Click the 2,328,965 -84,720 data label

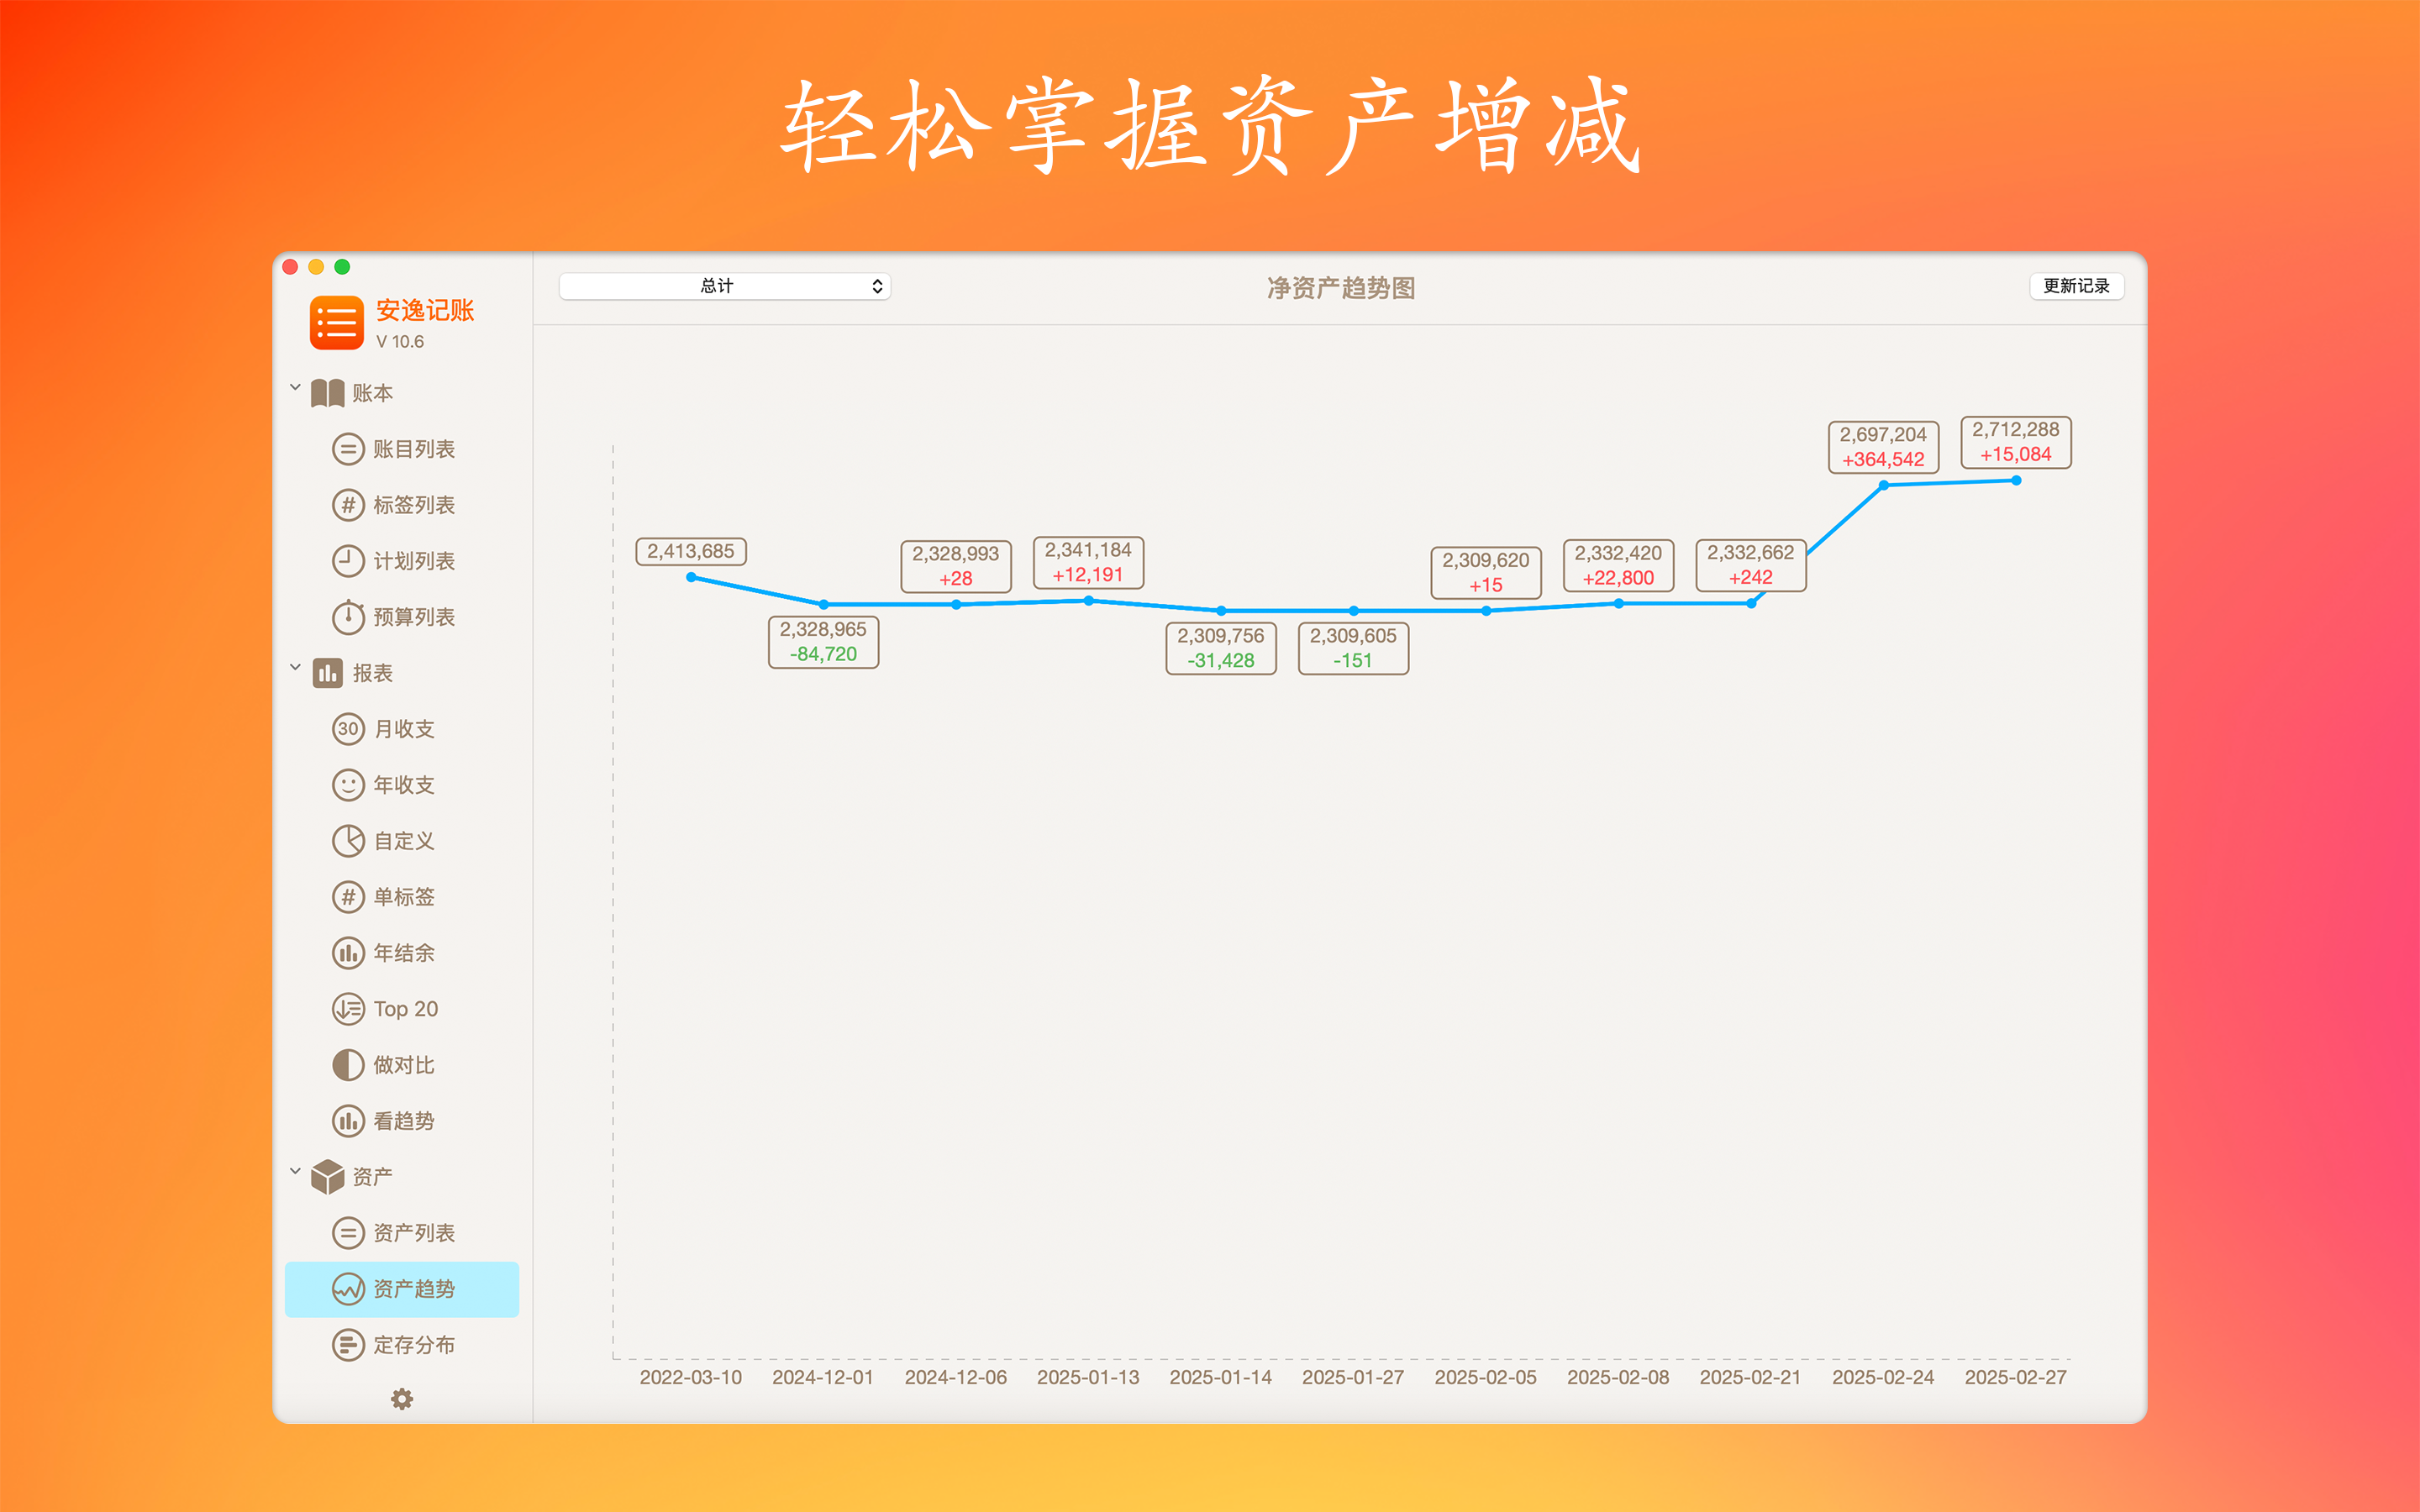coord(823,641)
